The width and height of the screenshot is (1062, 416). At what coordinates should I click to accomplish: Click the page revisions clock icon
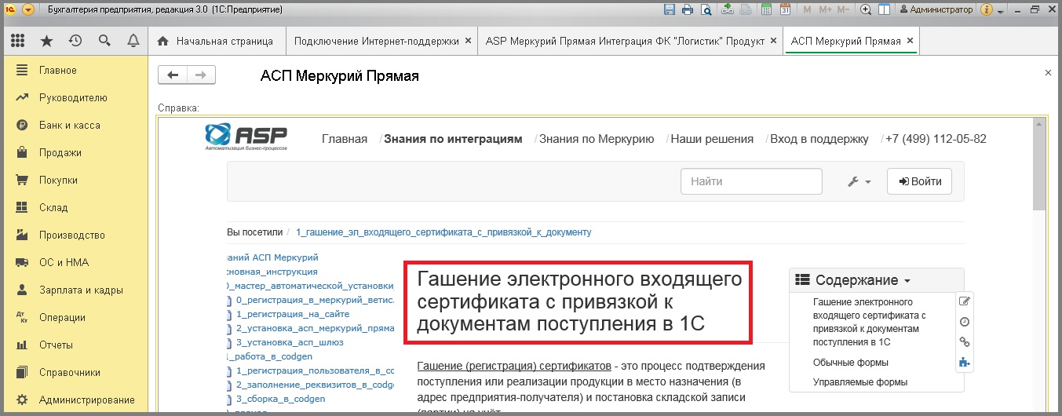965,321
